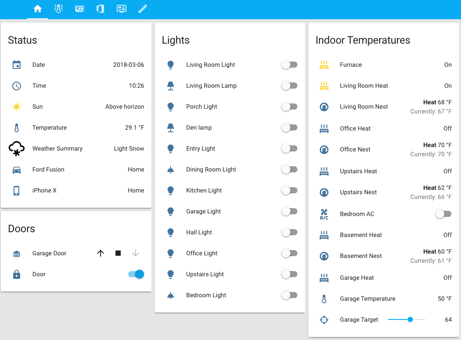Click the Weather Summary snow cloud icon
This screenshot has width=461, height=340.
coord(17,149)
